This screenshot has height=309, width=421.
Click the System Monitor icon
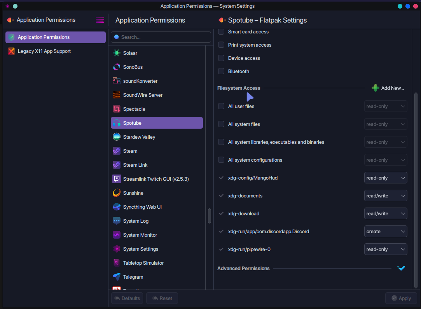click(x=117, y=235)
